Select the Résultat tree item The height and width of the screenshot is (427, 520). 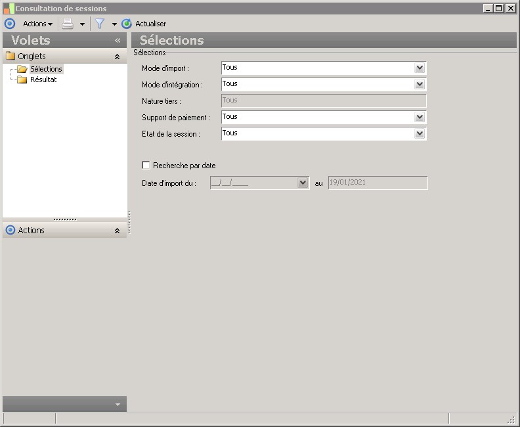point(43,79)
